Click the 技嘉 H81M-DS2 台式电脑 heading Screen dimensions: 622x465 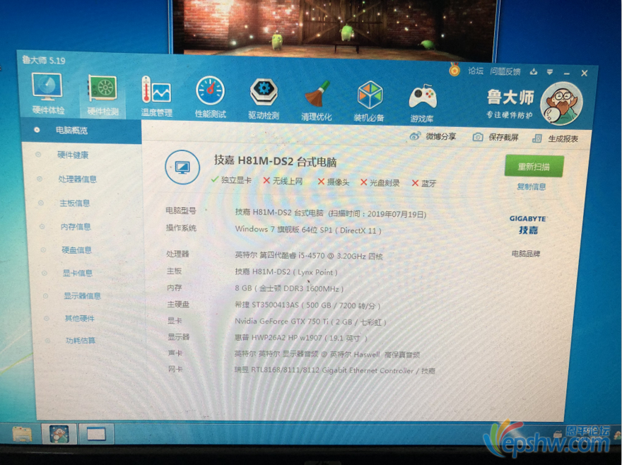pyautogui.click(x=275, y=161)
